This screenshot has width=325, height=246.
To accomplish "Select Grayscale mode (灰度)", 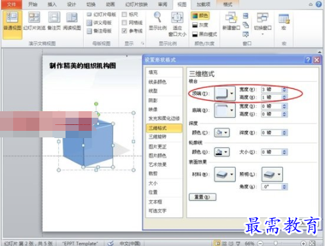I will point(201,25).
